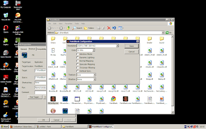Select libpng.dll file
Viewport: 206px width, 129px height.
[162, 76]
